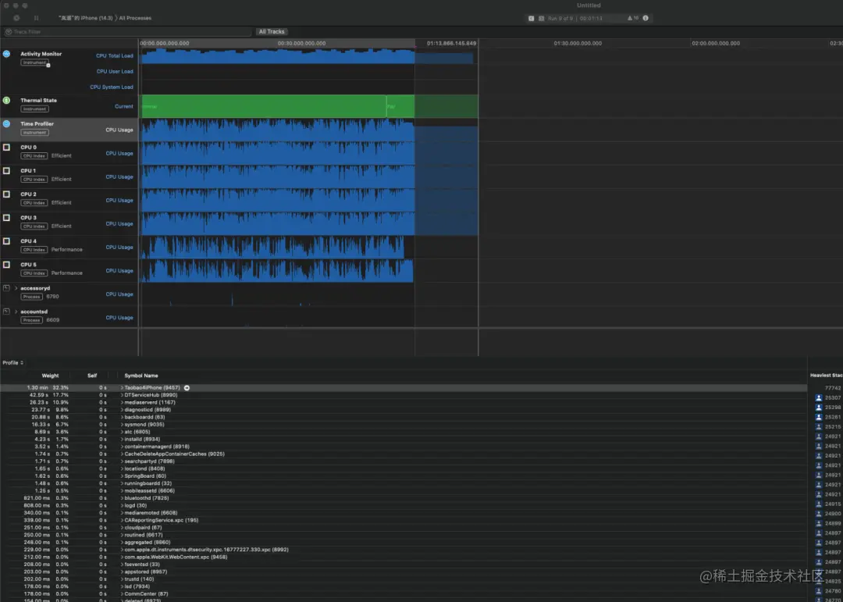
Task: Click the Time Profiler instrument icon
Action: [6, 123]
